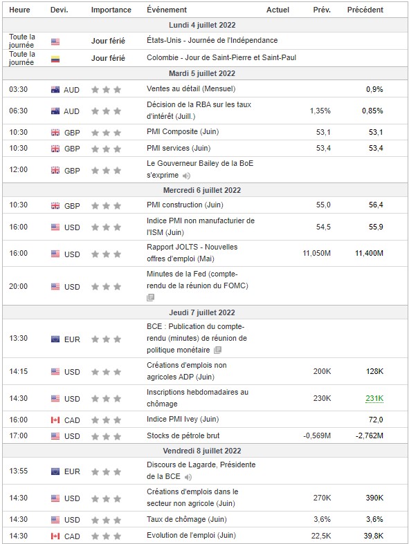Click the Devi. column header
This screenshot has width=409, height=544.
pyautogui.click(x=59, y=10)
